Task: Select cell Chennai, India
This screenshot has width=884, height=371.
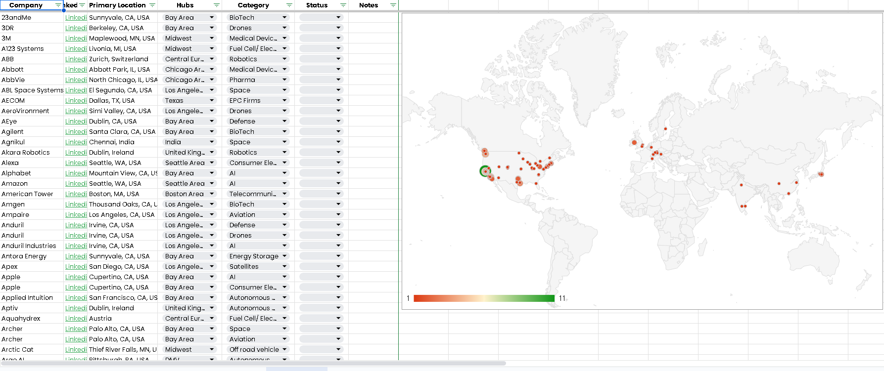Action: pos(123,142)
